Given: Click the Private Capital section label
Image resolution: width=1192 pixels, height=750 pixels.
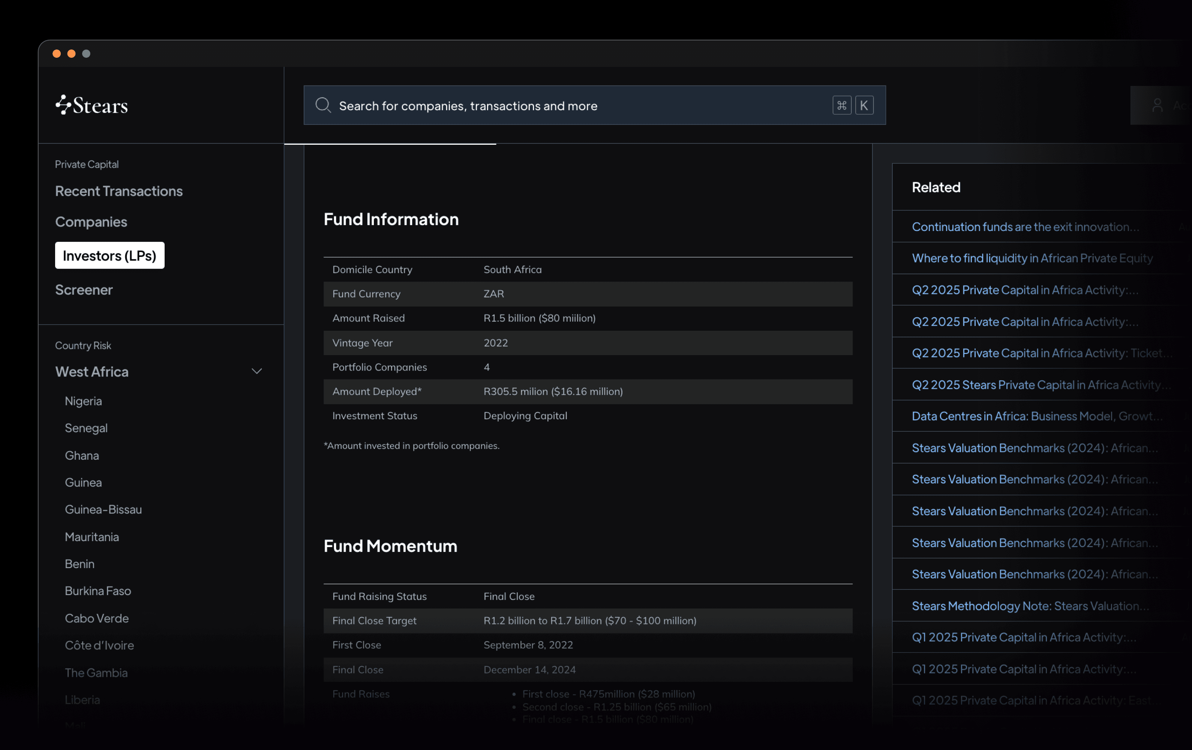Looking at the screenshot, I should pos(87,164).
